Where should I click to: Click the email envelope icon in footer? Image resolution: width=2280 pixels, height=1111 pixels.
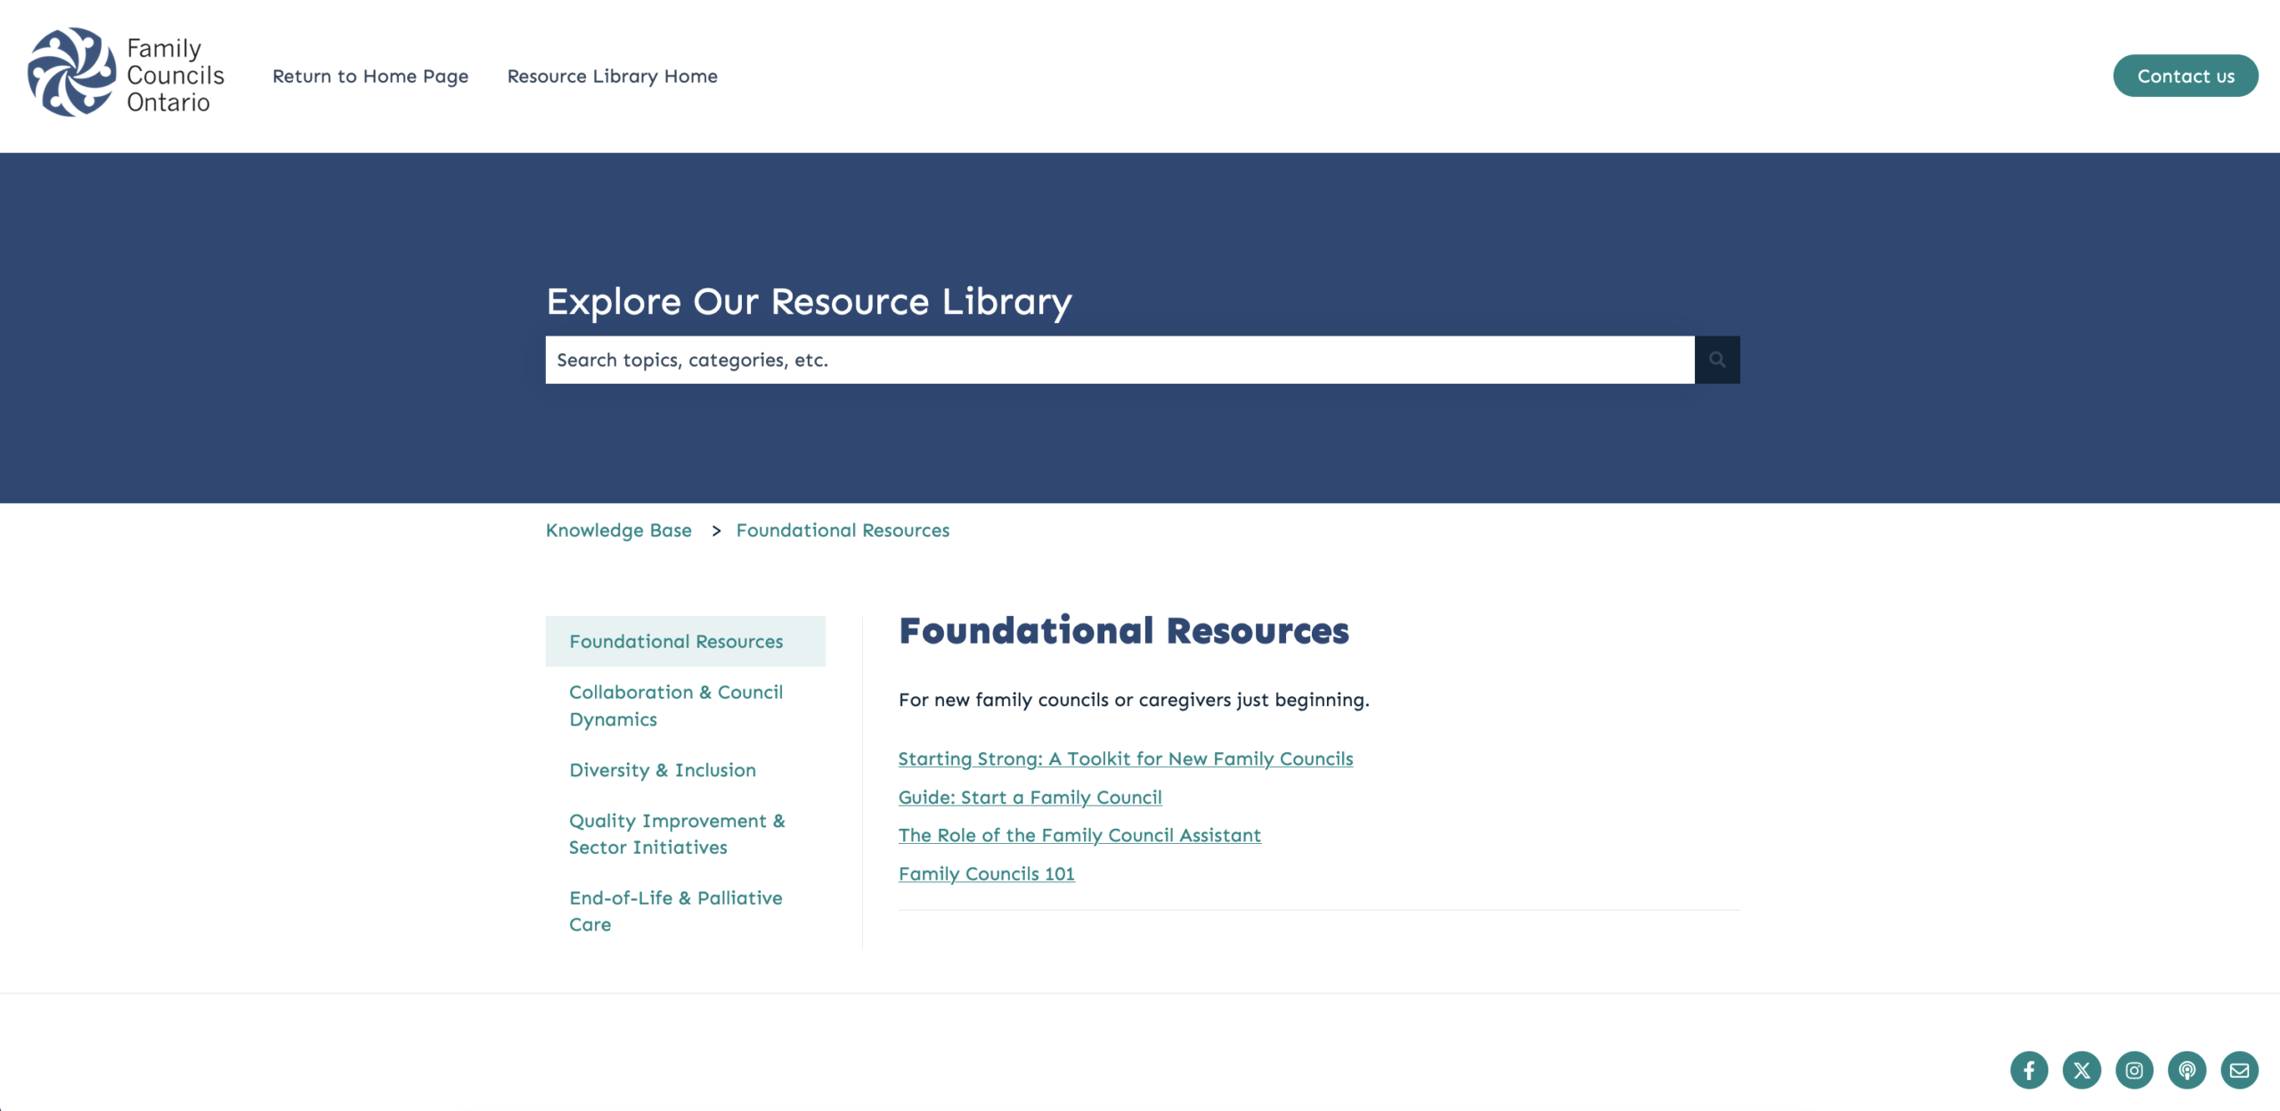(2239, 1070)
